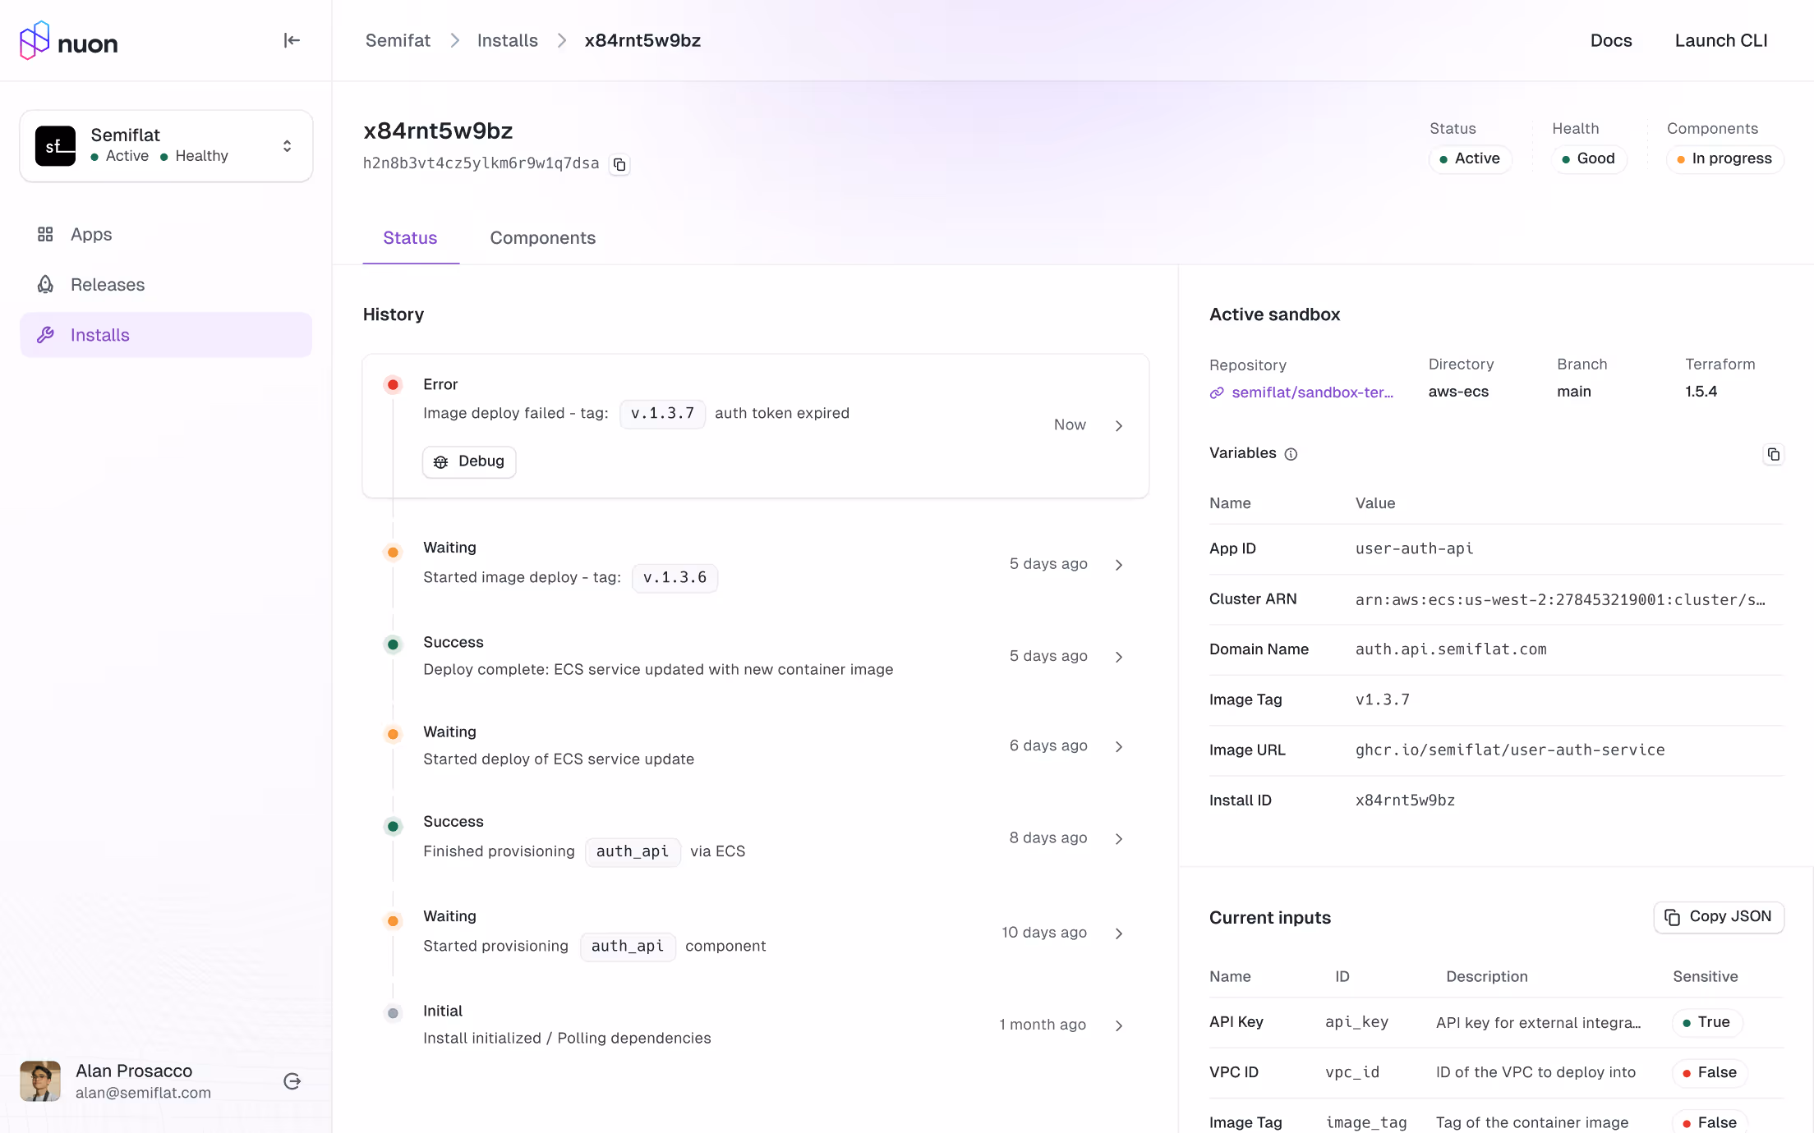Click the Releases rocket icon
This screenshot has height=1133, width=1814.
[45, 285]
